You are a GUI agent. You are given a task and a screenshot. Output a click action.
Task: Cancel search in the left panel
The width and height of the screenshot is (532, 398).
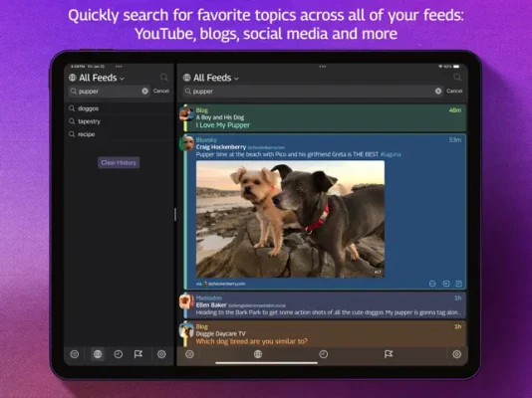161,91
